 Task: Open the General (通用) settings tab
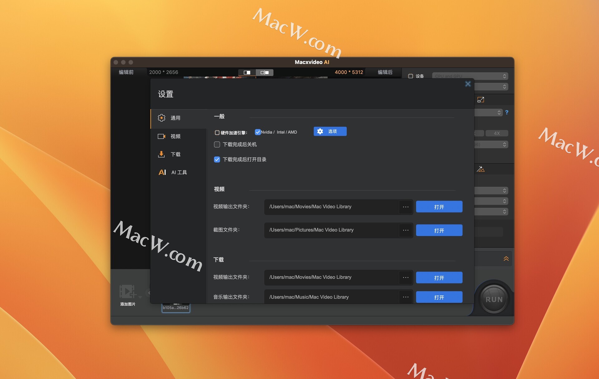click(x=175, y=118)
